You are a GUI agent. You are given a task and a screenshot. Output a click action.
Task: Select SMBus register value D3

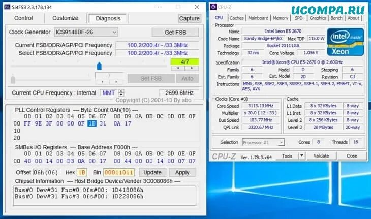click(71, 161)
